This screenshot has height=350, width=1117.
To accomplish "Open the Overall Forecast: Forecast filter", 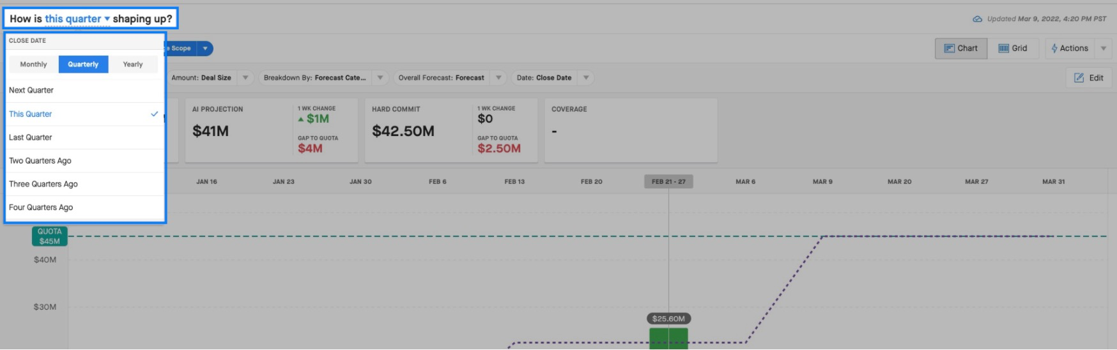I will tap(451, 78).
